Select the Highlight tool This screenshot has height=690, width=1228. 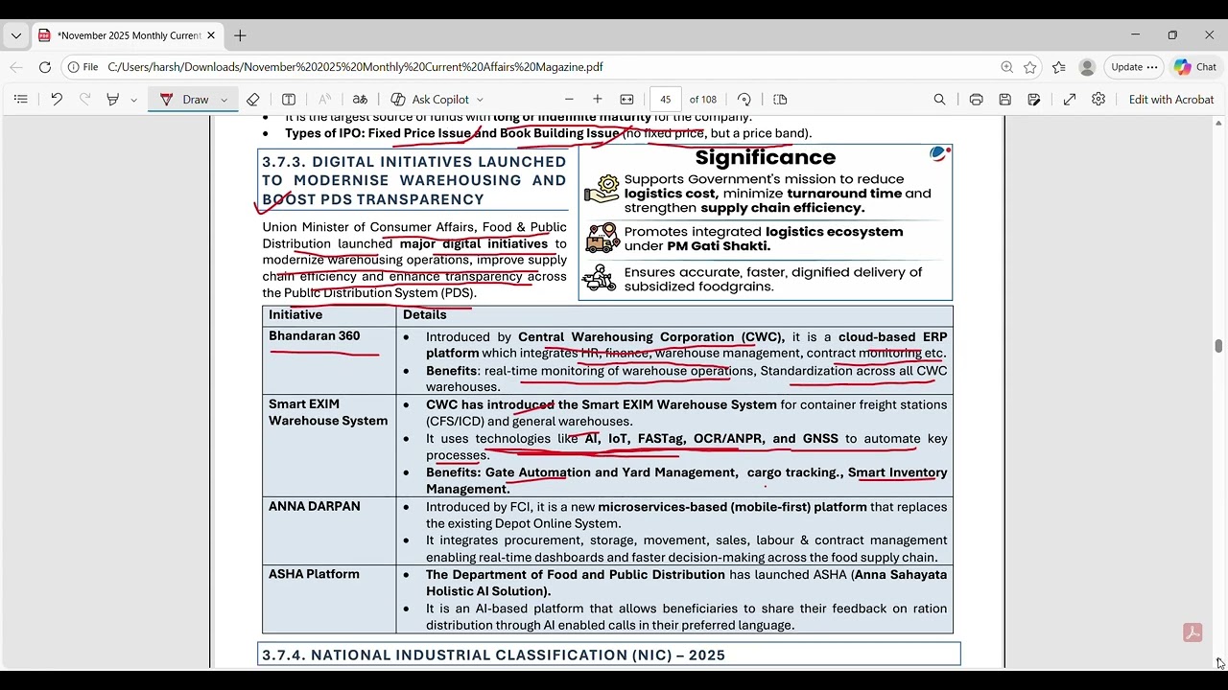pyautogui.click(x=113, y=100)
